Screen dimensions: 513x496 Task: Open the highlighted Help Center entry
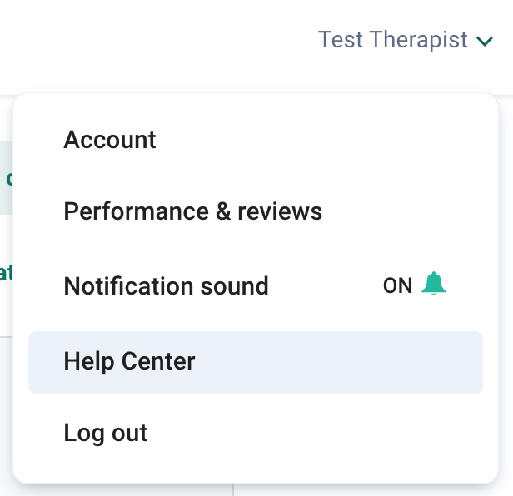pos(256,363)
